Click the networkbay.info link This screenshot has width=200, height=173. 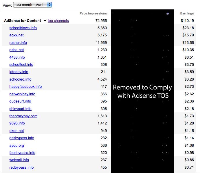[22, 94]
